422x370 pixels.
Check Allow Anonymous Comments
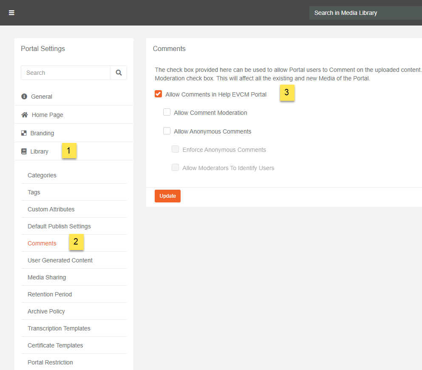click(167, 131)
